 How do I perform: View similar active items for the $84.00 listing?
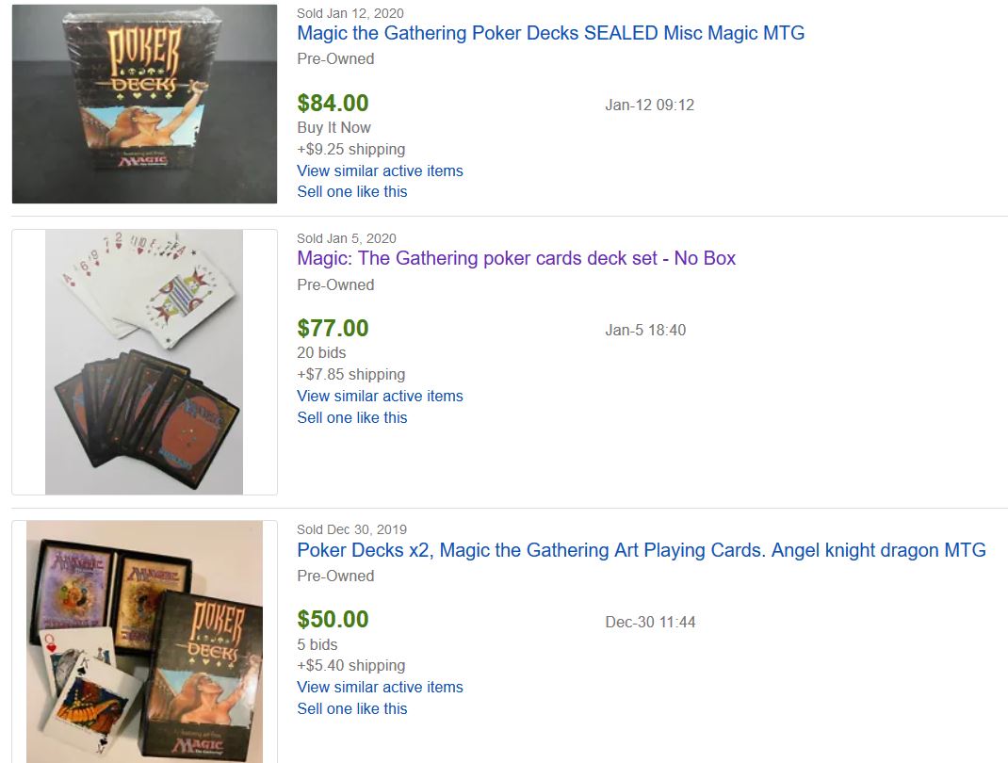tap(380, 170)
